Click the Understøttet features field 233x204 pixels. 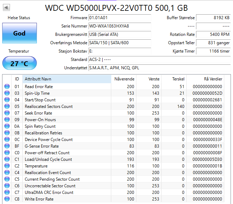tap(159, 68)
